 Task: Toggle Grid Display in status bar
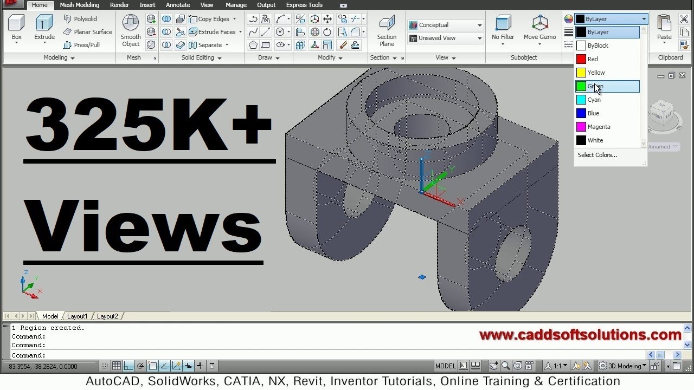[x=117, y=366]
